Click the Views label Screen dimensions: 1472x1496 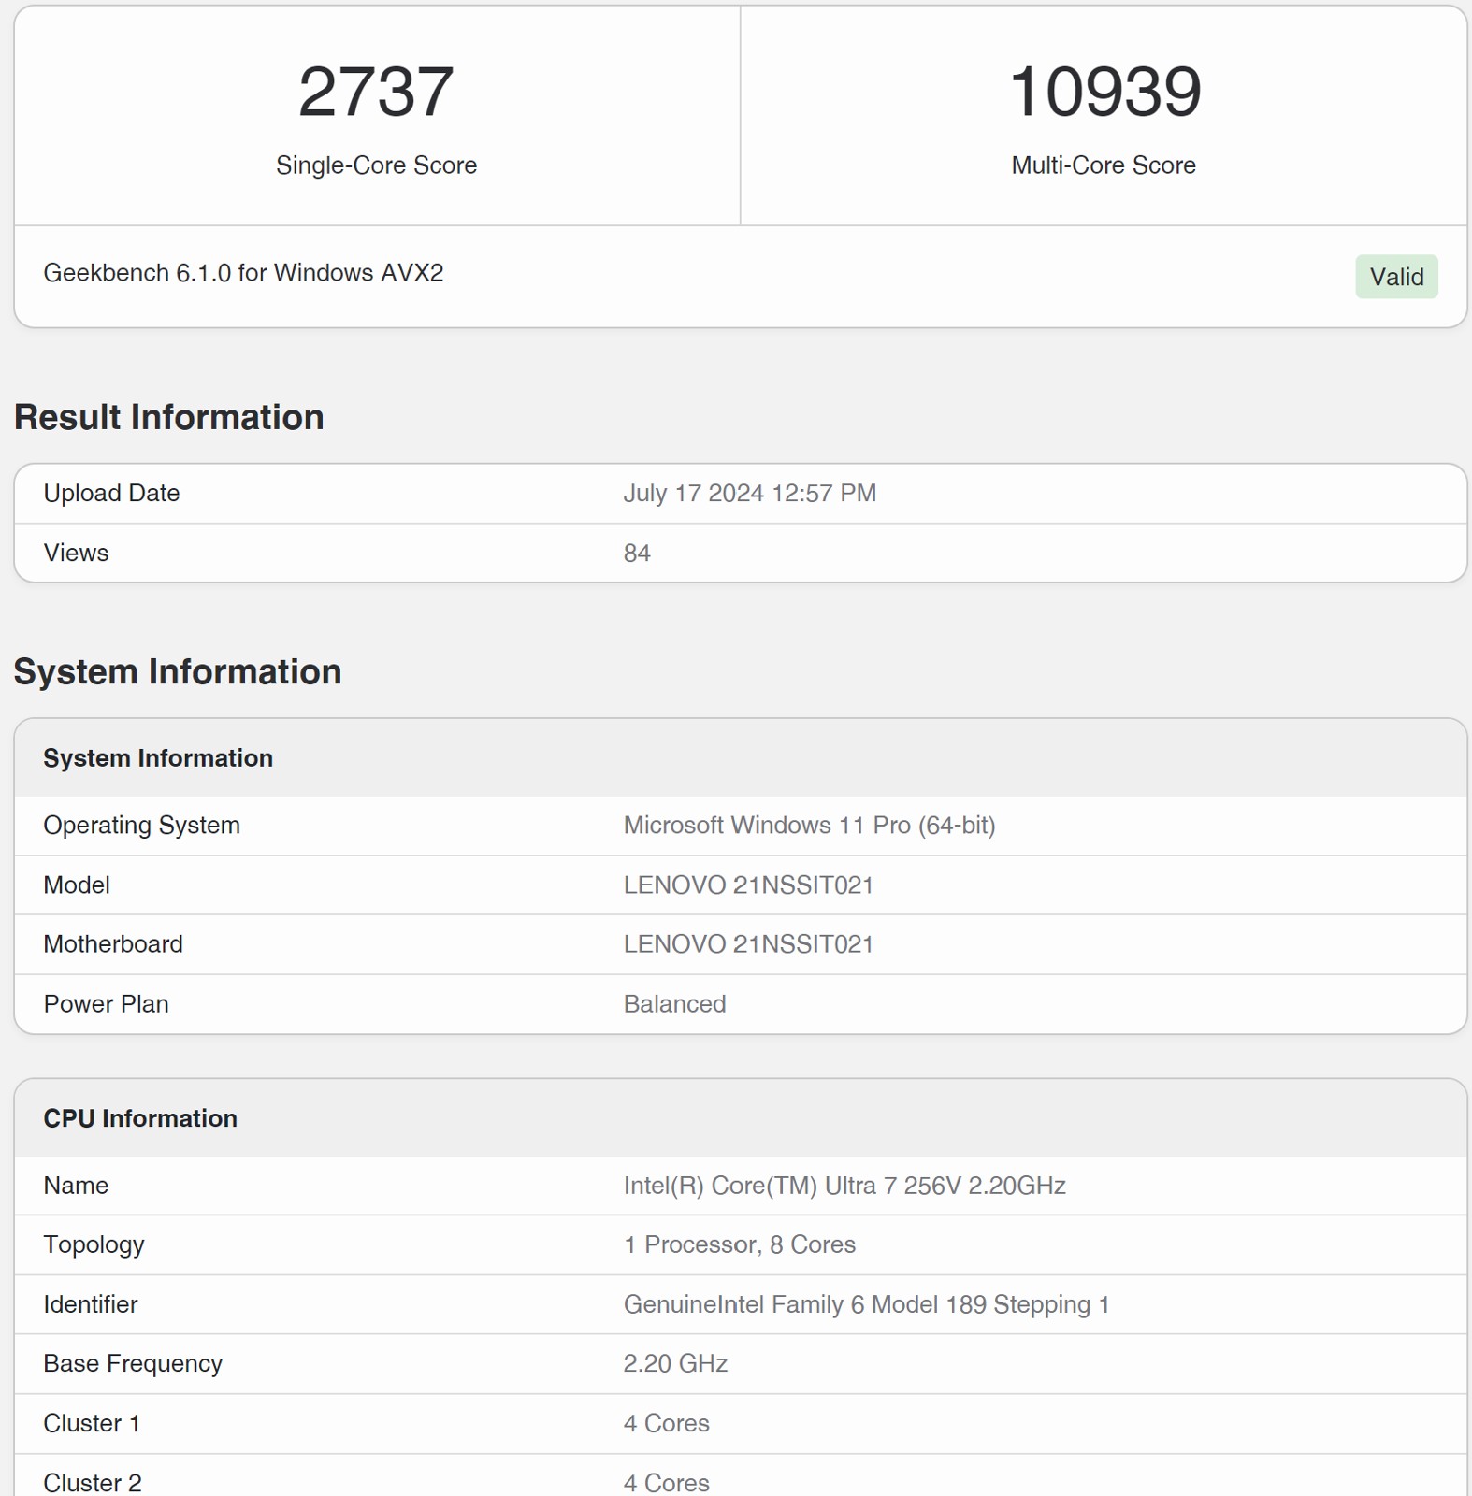tap(76, 553)
